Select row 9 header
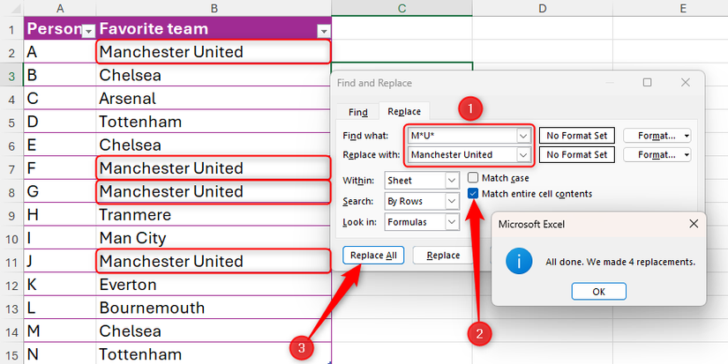This screenshot has height=364, width=728. coord(11,215)
